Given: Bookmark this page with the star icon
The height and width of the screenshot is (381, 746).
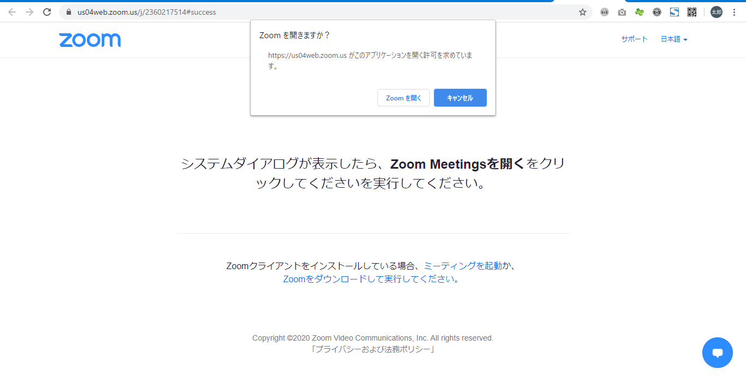Looking at the screenshot, I should pos(583,12).
